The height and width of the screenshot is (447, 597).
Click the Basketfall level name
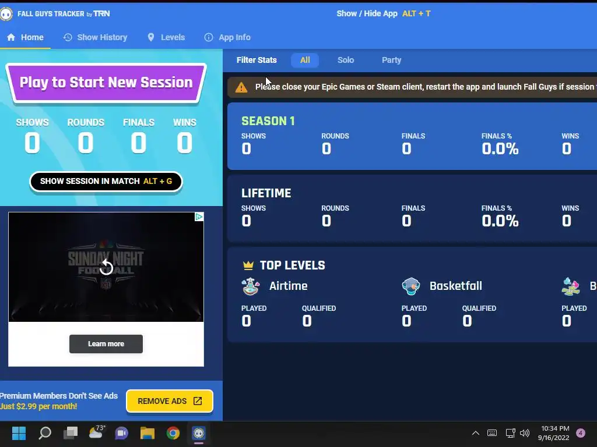456,286
